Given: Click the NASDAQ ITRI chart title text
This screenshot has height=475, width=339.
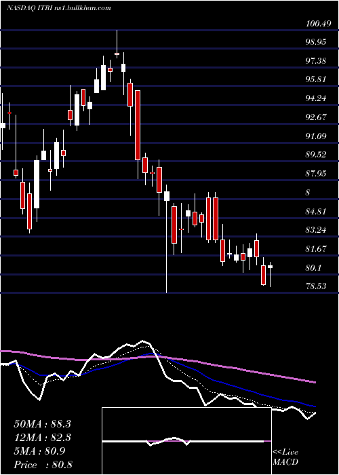Looking at the screenshot, I should 59,8.
